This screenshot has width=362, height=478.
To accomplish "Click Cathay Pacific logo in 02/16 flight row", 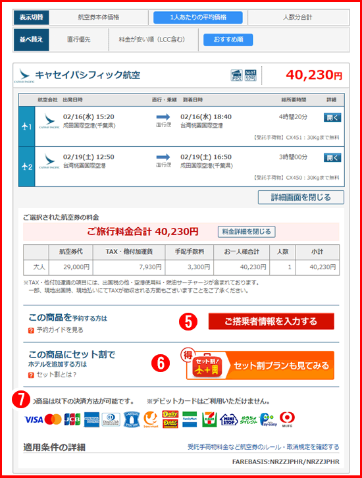I will pos(49,121).
